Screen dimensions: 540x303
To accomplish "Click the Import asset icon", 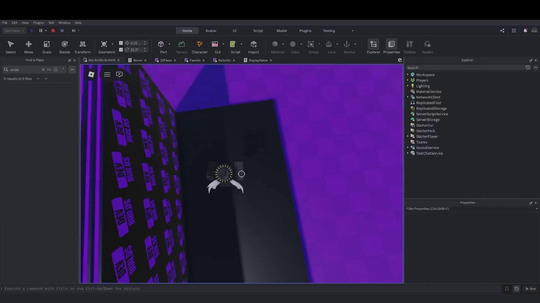I will [x=254, y=44].
